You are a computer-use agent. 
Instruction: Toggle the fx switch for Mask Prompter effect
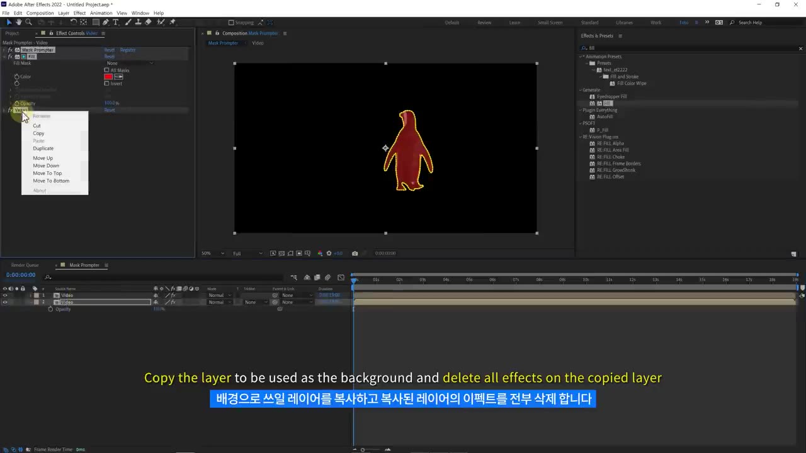10,50
